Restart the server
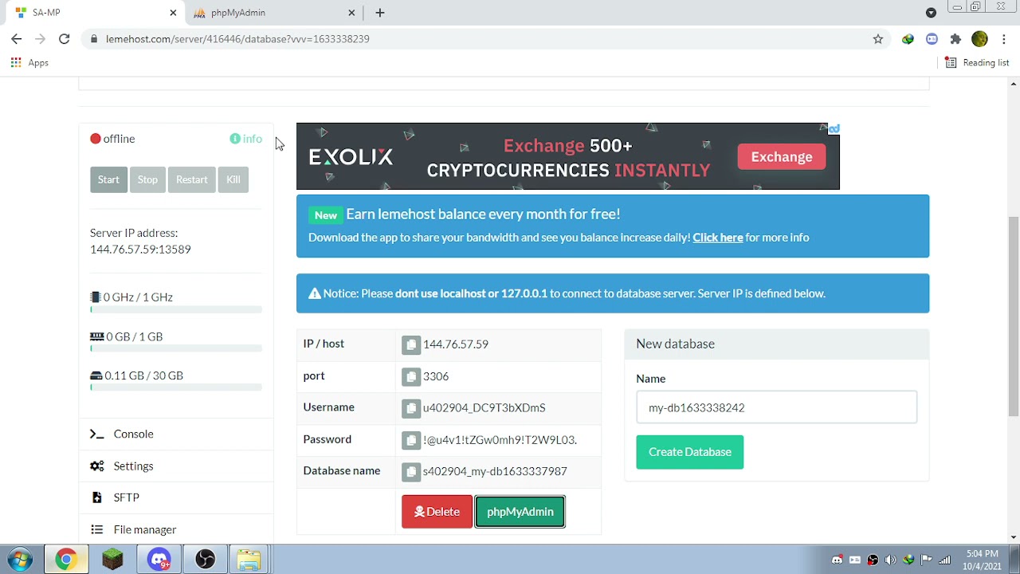 tap(192, 179)
